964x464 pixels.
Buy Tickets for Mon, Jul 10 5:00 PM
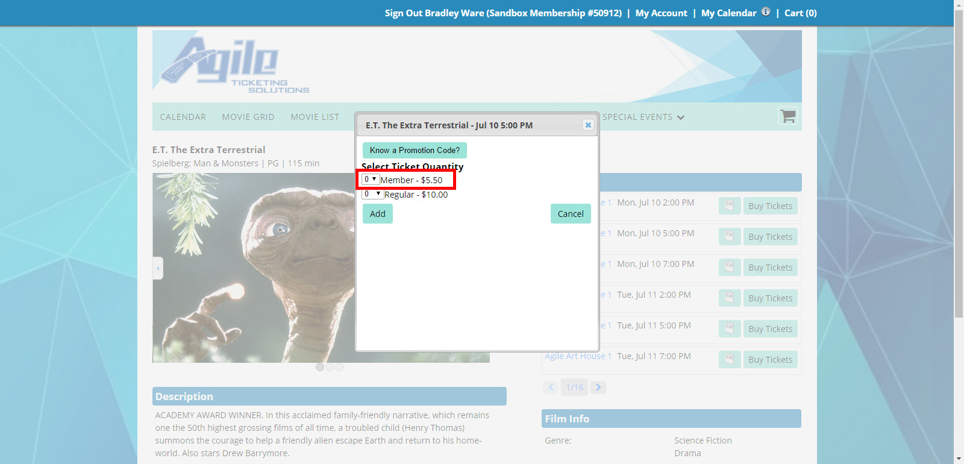pos(771,236)
